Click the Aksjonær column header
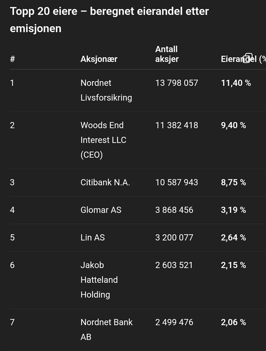 pyautogui.click(x=99, y=59)
